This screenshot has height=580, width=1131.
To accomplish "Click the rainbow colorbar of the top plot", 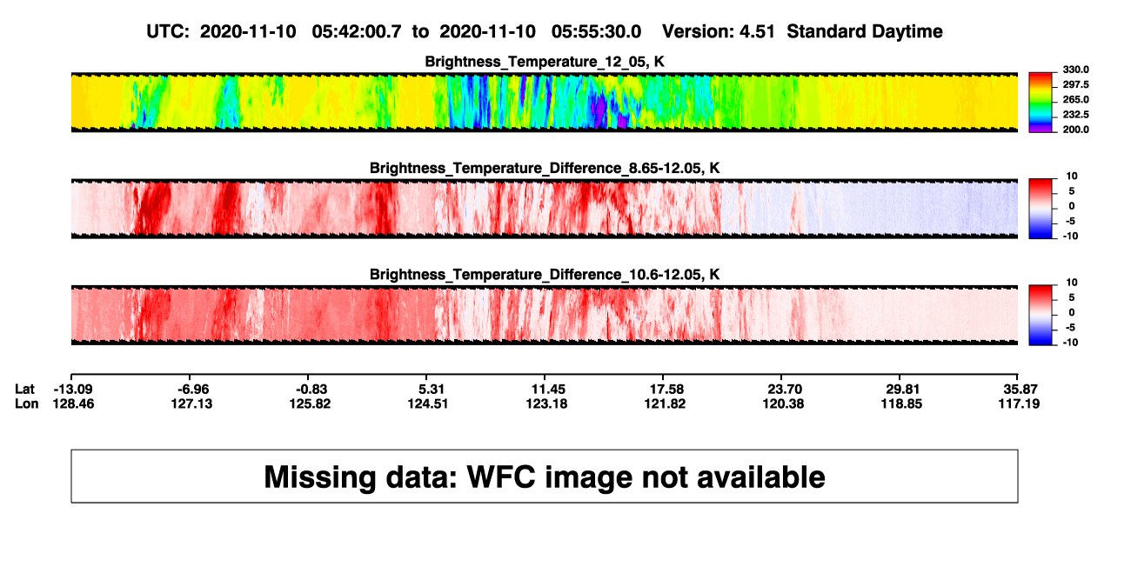I will click(x=1041, y=102).
